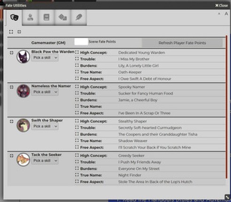Viewport: 231px width, 202px height.
Task: Select 'Oath-Keeper' true name text
Action: 130,72
